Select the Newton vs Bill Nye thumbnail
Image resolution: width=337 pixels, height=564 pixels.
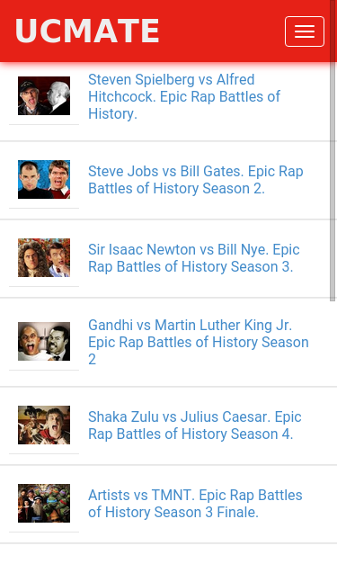[x=44, y=258]
